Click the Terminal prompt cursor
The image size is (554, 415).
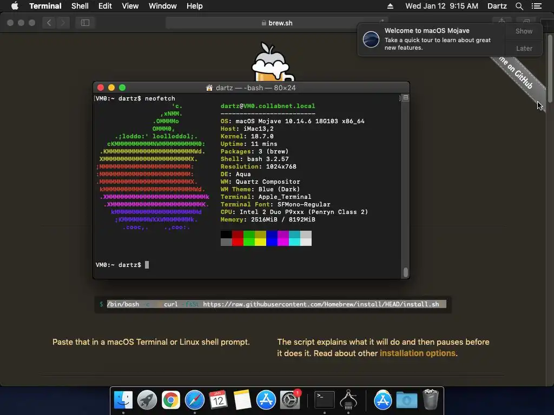147,265
